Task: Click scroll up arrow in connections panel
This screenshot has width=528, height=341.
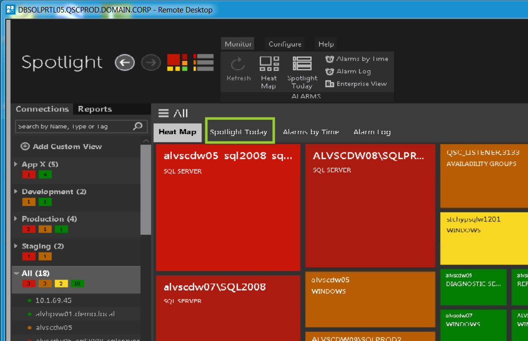Action: tap(146, 140)
